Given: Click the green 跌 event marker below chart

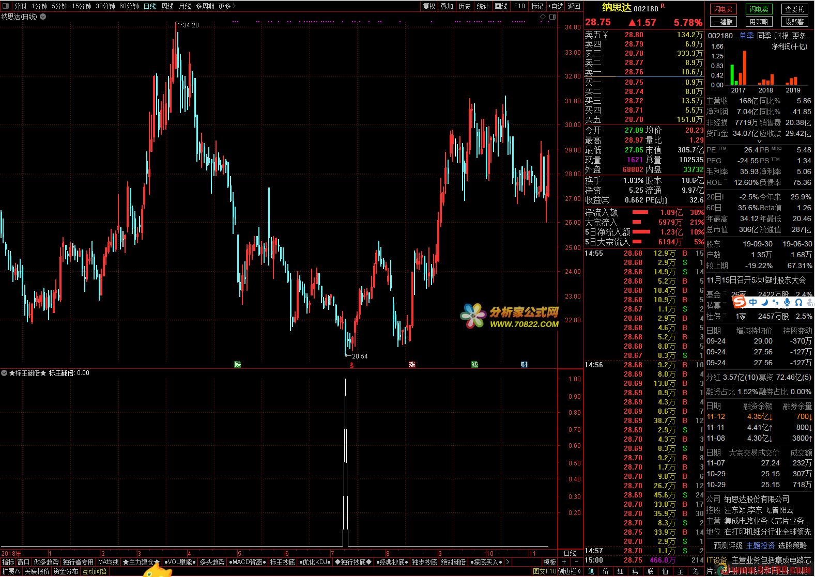Looking at the screenshot, I should coord(238,364).
